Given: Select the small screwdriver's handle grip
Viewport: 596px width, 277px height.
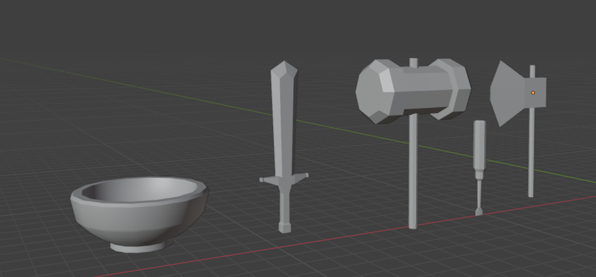Looking at the screenshot, I should pos(480,144).
